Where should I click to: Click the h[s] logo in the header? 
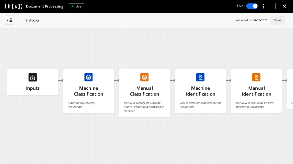pos(14,6)
